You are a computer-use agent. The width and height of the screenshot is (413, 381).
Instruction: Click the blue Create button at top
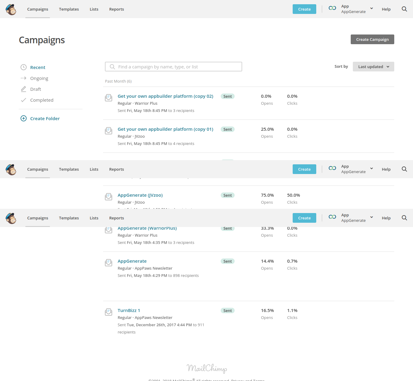pos(304,9)
